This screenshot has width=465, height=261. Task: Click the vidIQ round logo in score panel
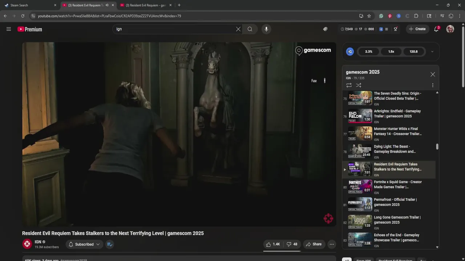pyautogui.click(x=350, y=51)
